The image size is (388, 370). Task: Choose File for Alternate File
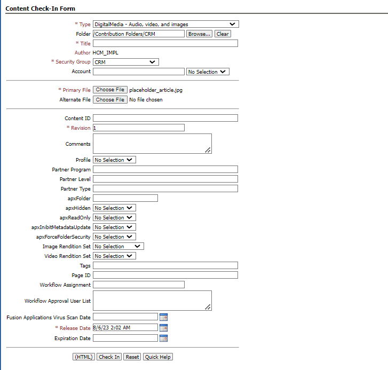110,99
